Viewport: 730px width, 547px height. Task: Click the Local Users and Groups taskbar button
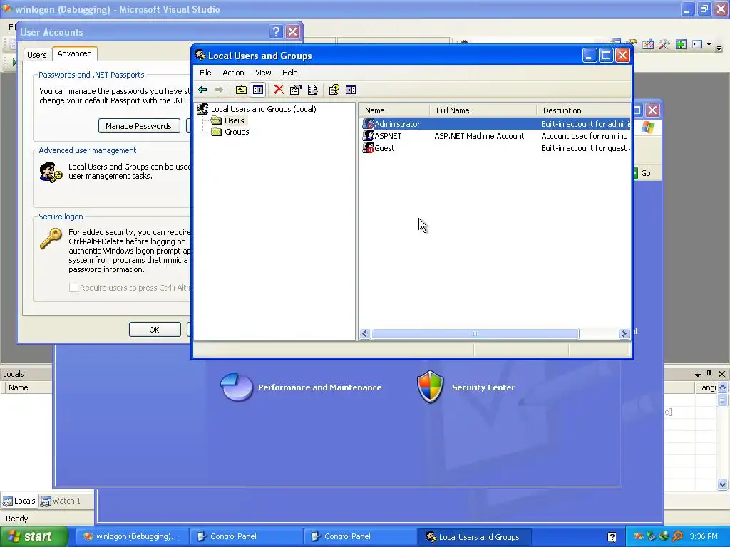coord(474,537)
